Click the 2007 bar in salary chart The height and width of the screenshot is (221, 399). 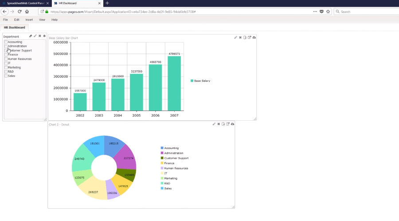pos(174,83)
